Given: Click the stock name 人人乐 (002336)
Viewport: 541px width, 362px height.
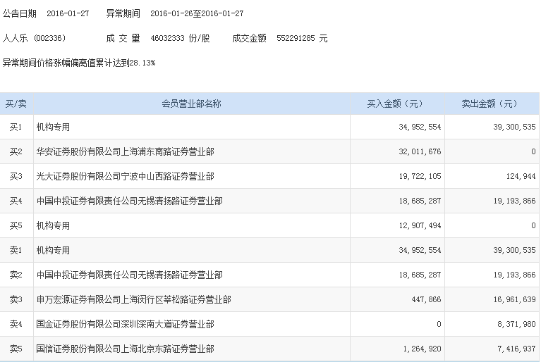Looking at the screenshot, I should (x=37, y=38).
